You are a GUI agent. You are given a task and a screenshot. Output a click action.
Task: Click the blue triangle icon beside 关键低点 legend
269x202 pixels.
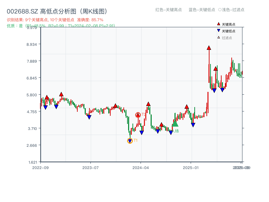[x=219, y=31]
